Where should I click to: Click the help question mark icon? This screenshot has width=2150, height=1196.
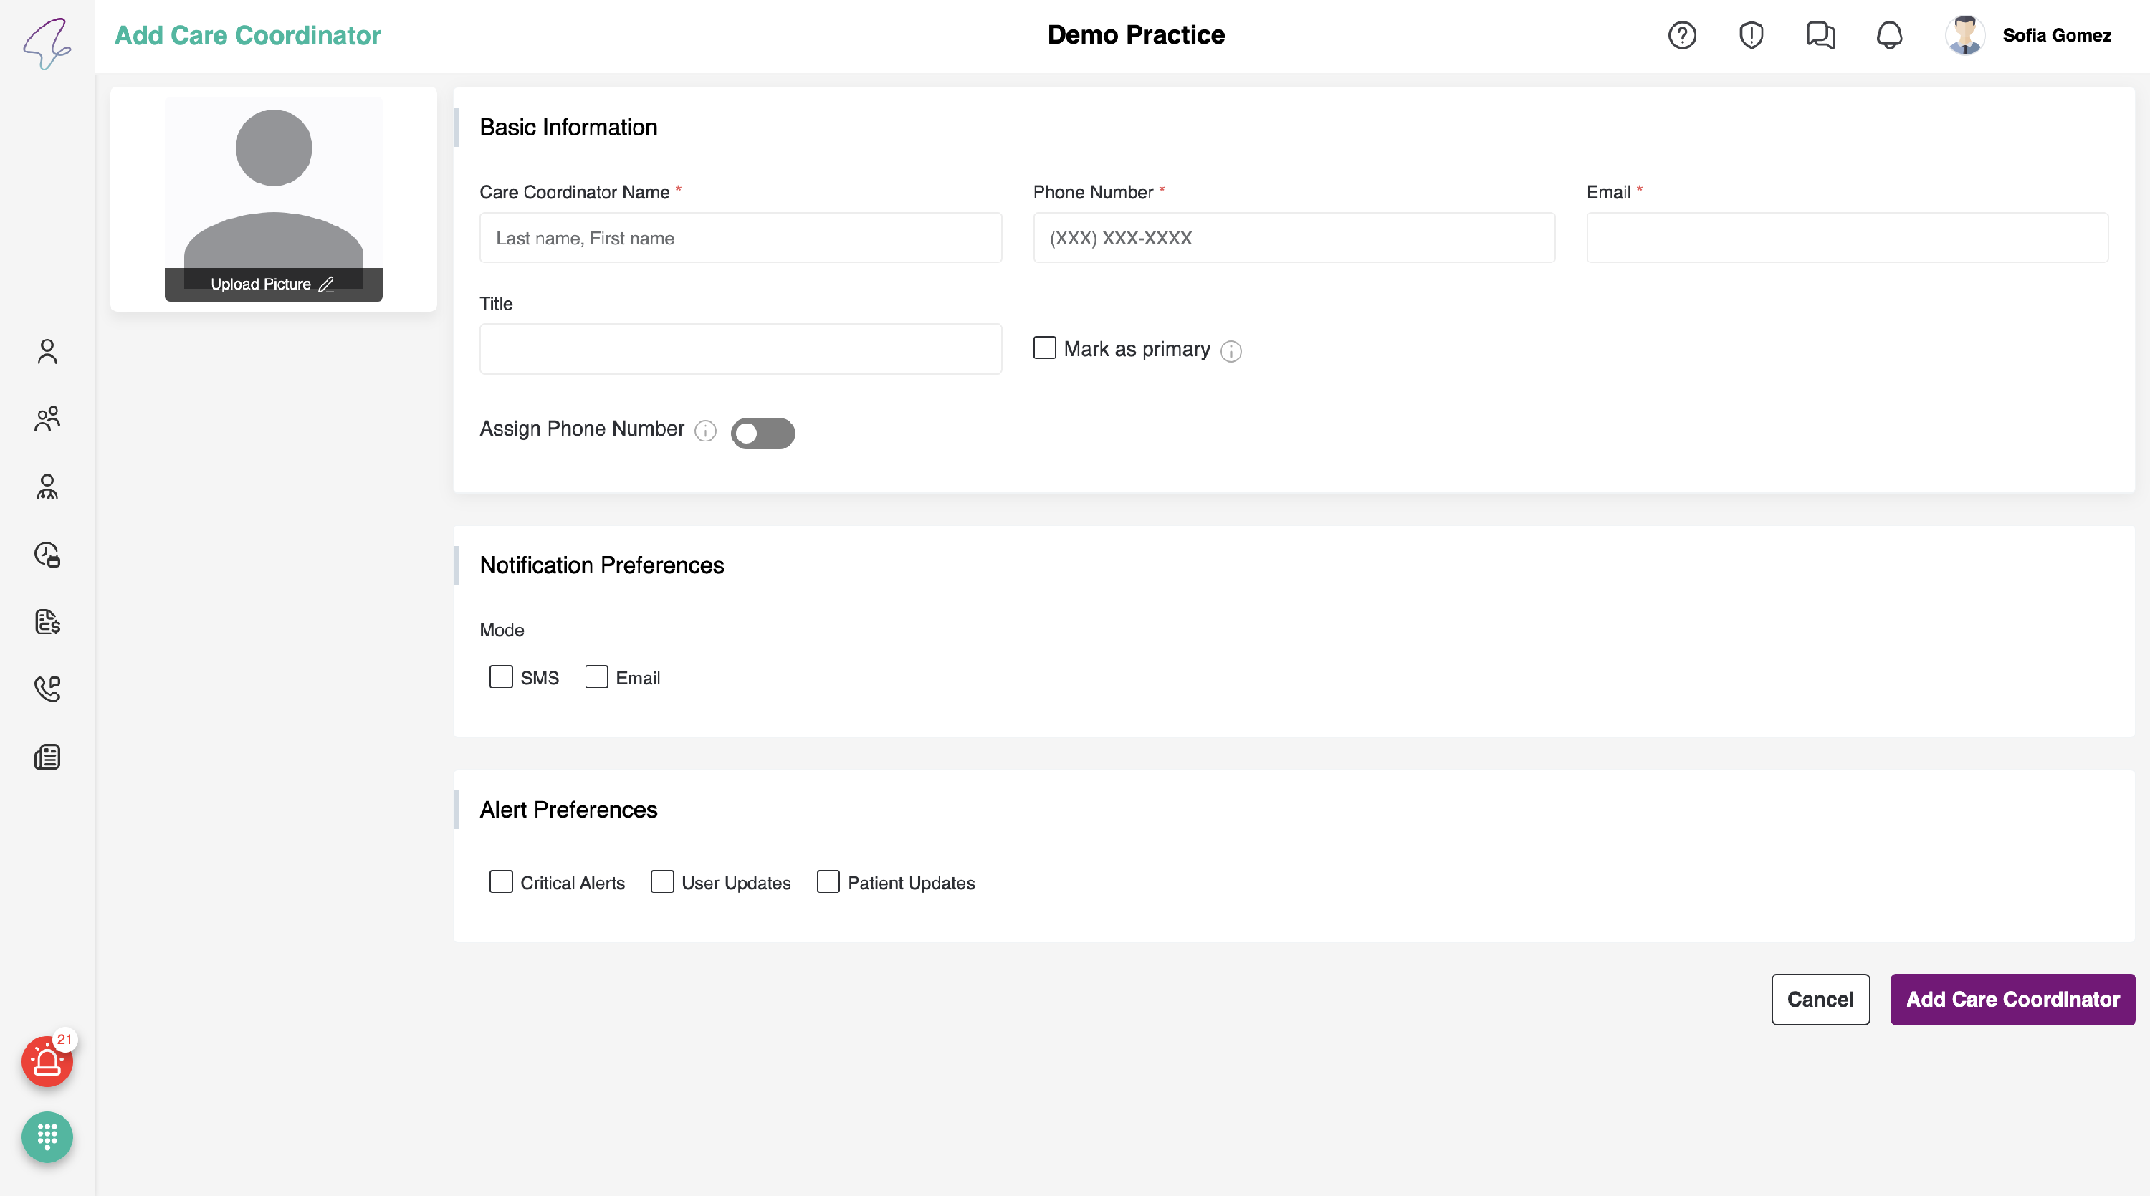tap(1682, 35)
